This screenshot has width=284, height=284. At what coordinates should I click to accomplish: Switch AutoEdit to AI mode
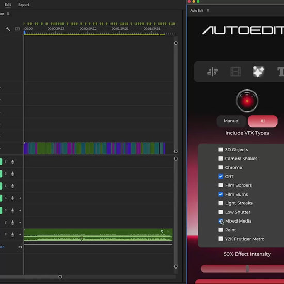coord(263,121)
